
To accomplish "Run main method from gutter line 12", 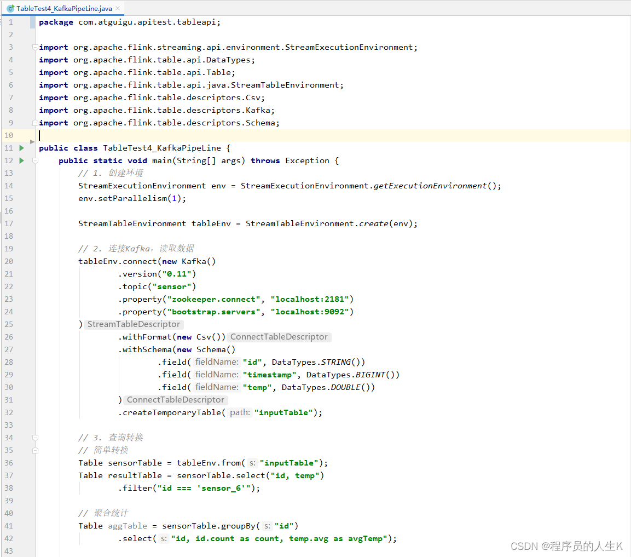I will click(22, 160).
